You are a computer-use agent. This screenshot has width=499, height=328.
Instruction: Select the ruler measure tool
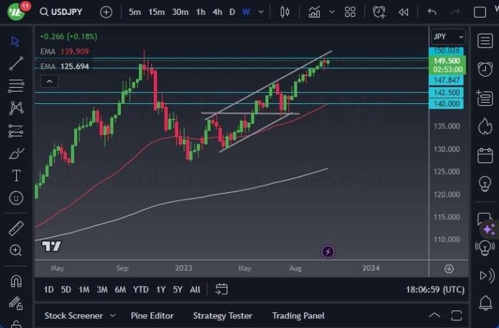16,228
